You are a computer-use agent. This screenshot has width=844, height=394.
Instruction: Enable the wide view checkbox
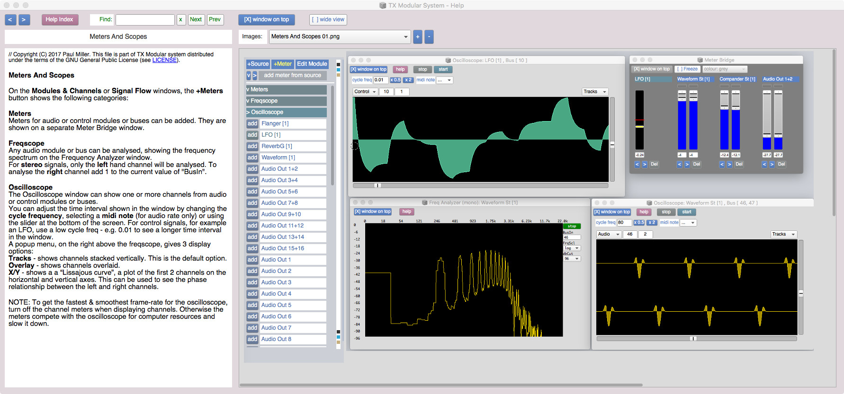[328, 20]
